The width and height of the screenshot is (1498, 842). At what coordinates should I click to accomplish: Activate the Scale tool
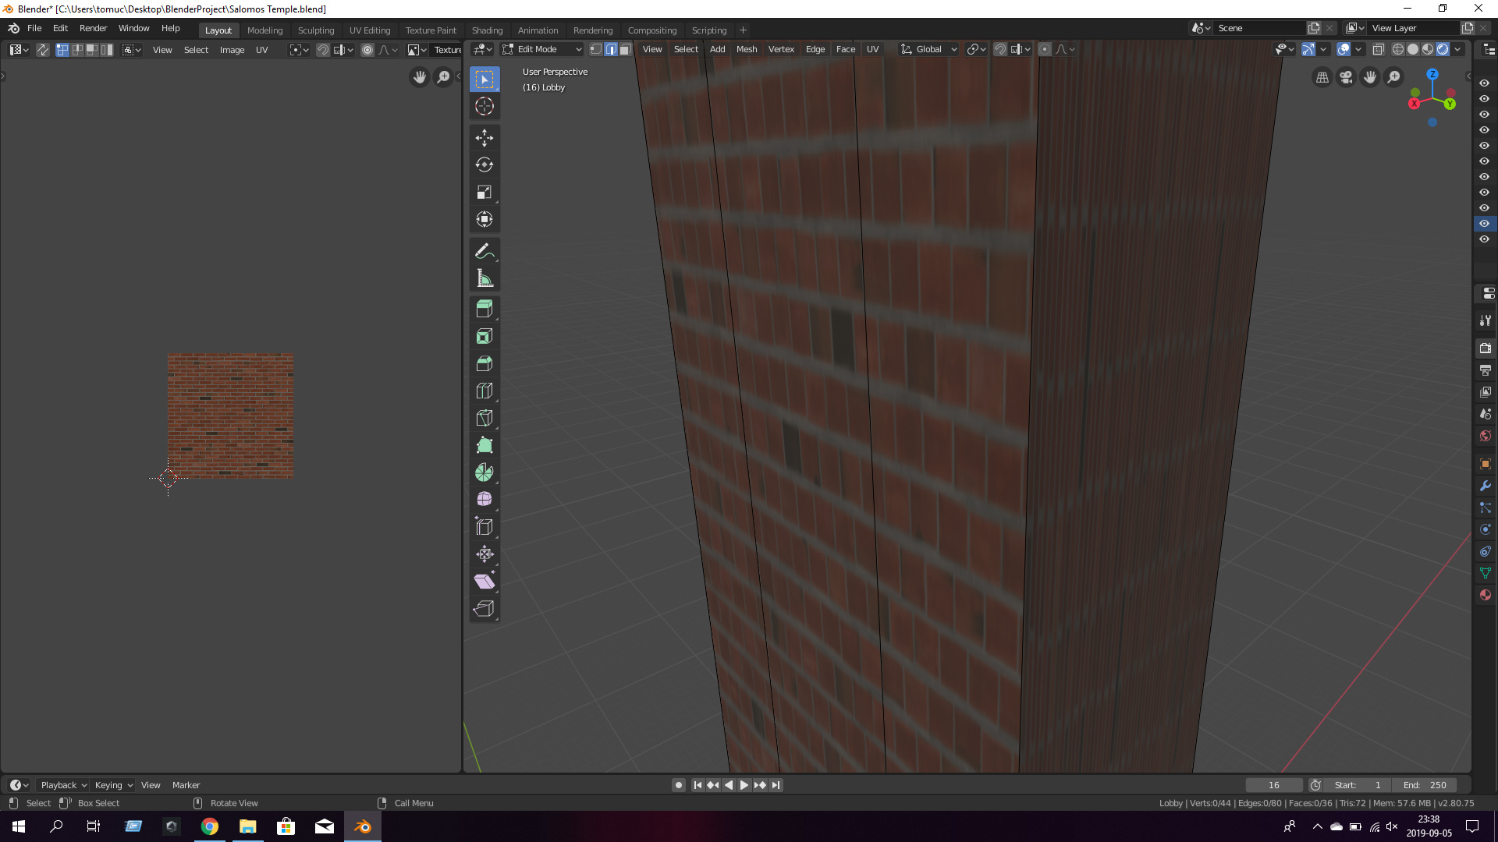[x=485, y=193]
